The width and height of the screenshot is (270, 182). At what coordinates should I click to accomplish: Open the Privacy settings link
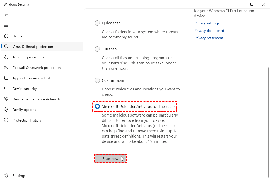(207, 23)
